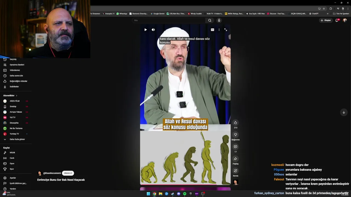Click the Paylaş share icon
The height and width of the screenshot is (197, 351).
[235, 159]
